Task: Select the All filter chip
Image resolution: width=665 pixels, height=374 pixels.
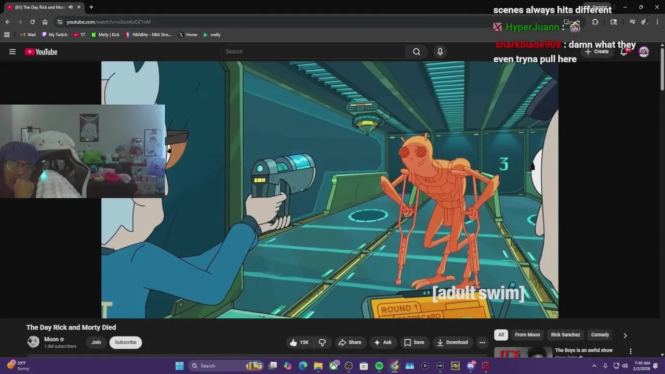Action: tap(501, 335)
